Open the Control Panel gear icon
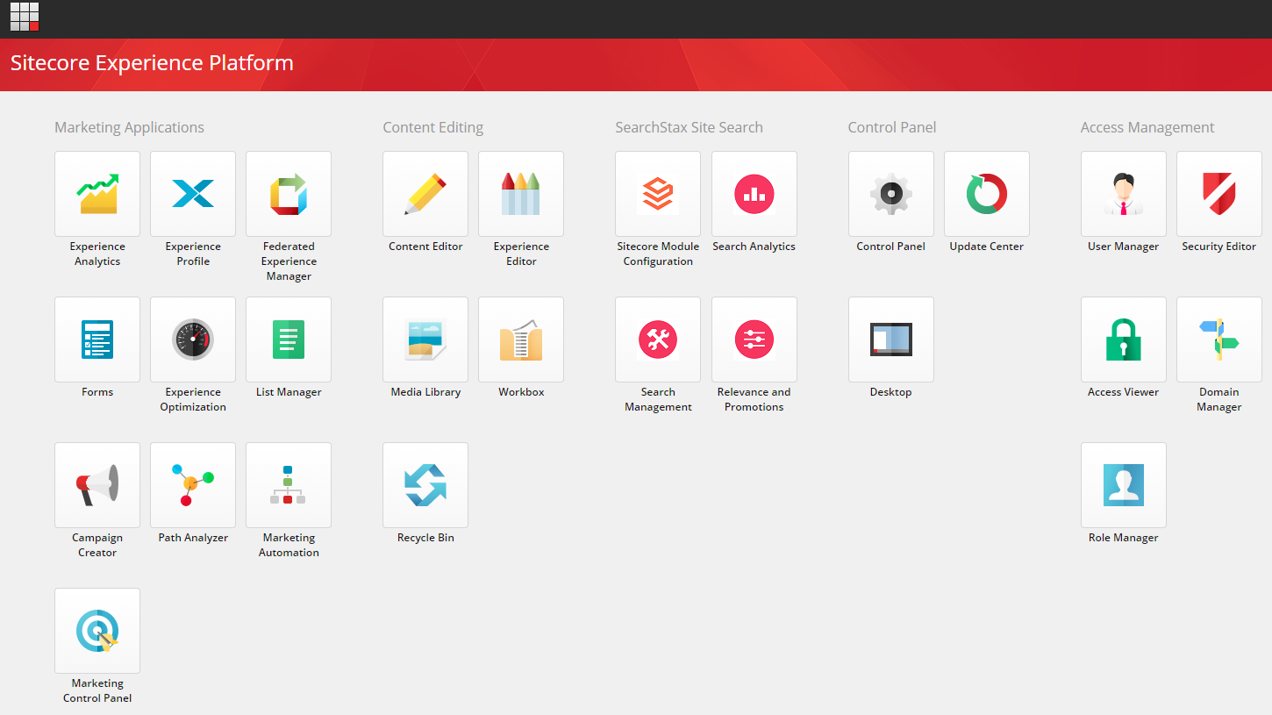Screen dimensions: 1272x715 [x=890, y=193]
